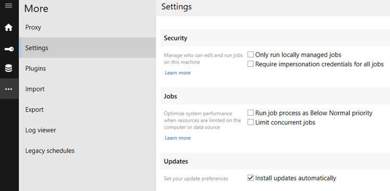Check Require impersonation credentials for all jobs
390x191 pixels.
point(251,64)
